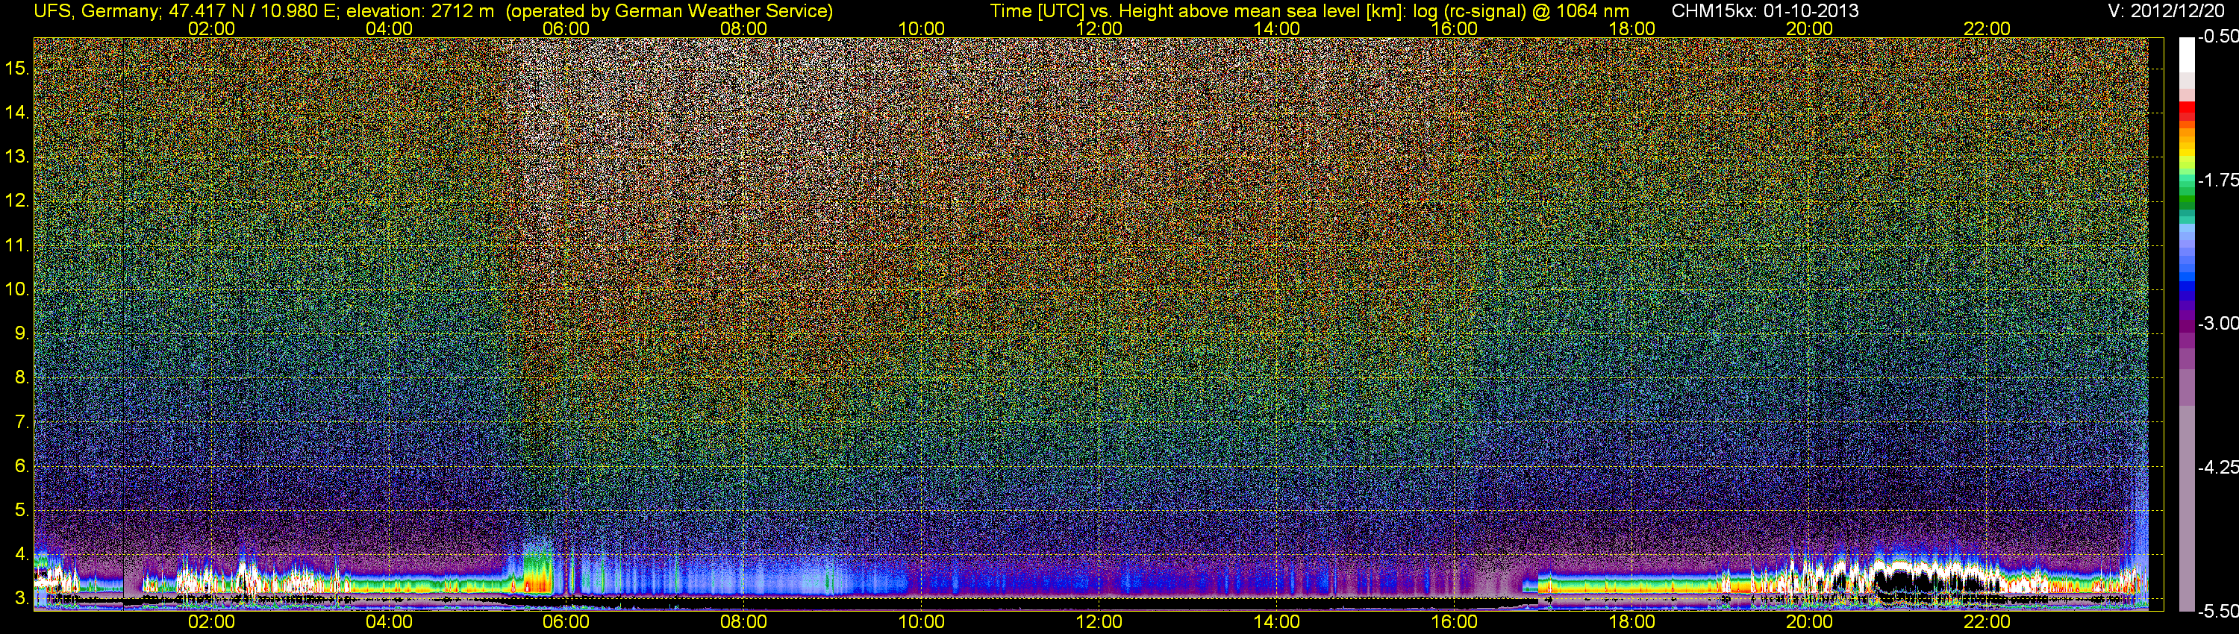This screenshot has height=634, width=2239.
Task: Click the colorbar value '-5.50'
Action: (x=2217, y=611)
